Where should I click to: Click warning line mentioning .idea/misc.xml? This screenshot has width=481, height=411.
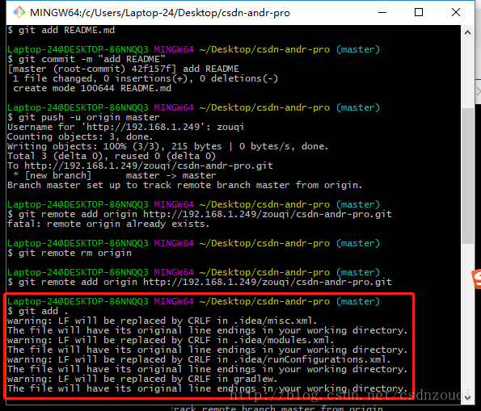point(162,321)
